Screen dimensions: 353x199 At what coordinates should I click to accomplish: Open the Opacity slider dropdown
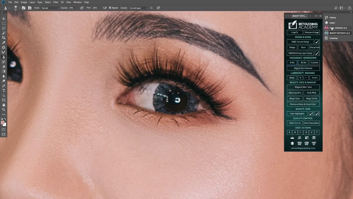pyautogui.click(x=76, y=8)
